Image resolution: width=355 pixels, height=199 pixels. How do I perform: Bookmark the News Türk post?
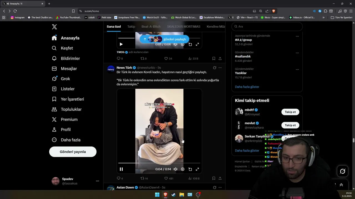click(214, 179)
